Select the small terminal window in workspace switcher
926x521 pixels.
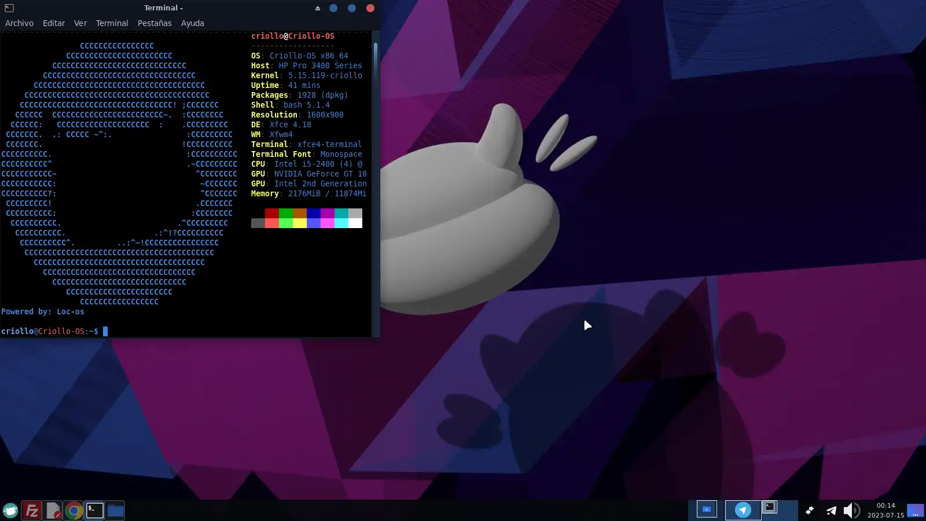click(770, 507)
